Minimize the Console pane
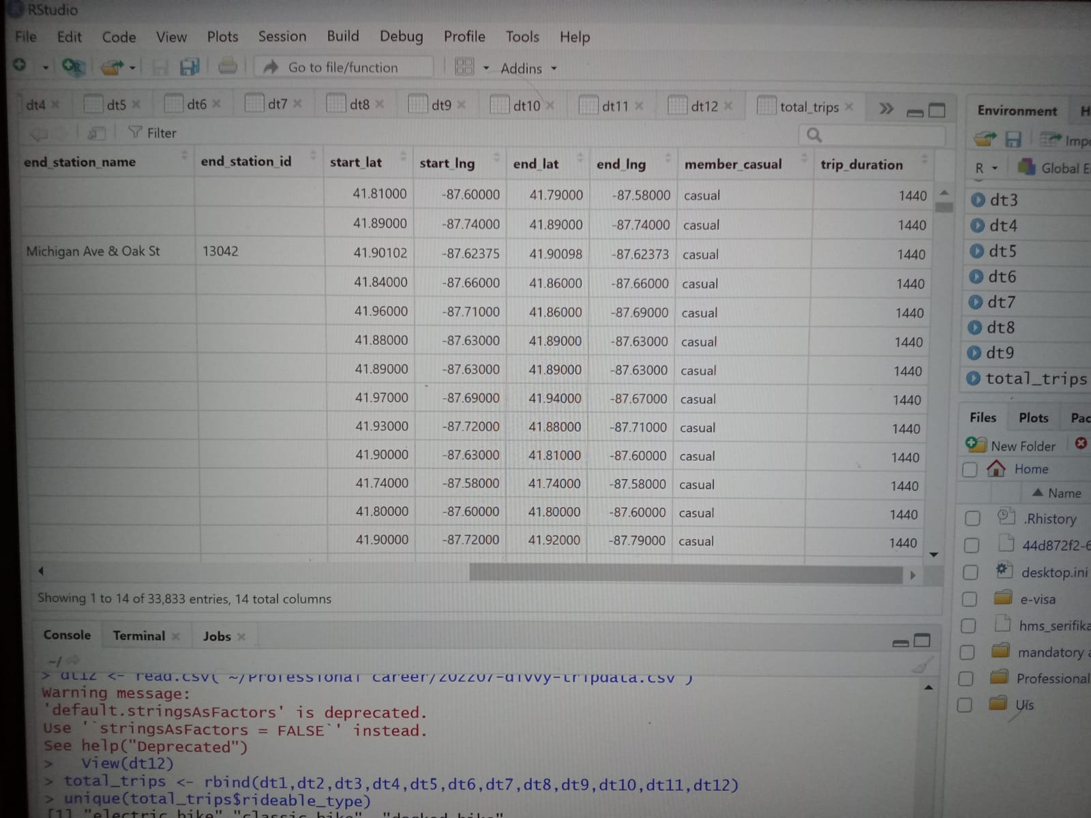 pyautogui.click(x=901, y=643)
